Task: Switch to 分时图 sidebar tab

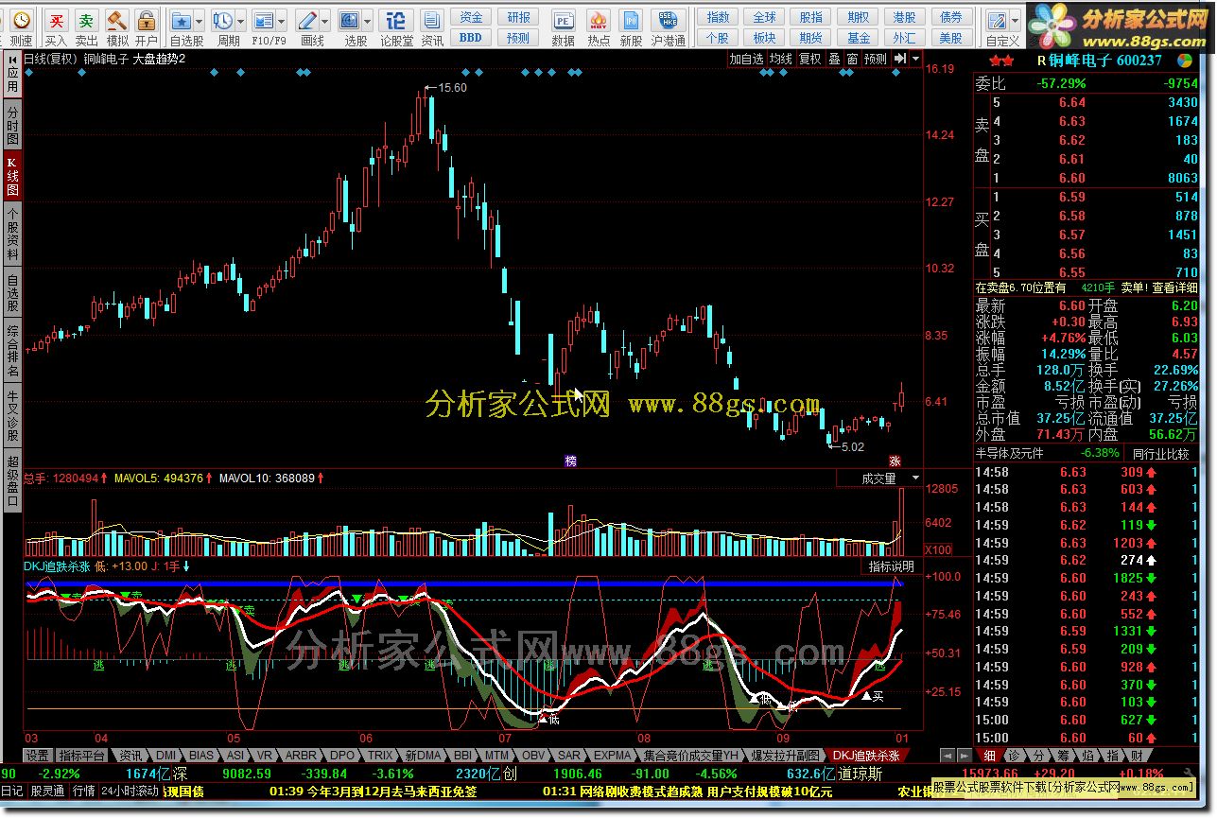Action: pyautogui.click(x=12, y=127)
